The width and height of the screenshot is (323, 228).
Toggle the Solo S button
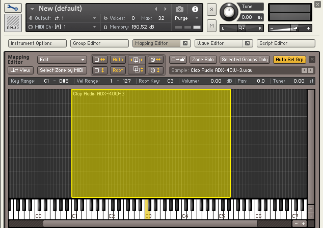tap(211, 11)
